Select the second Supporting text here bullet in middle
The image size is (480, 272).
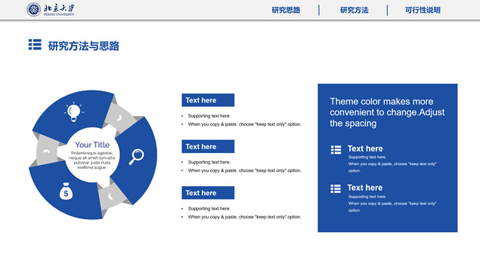[x=209, y=162]
